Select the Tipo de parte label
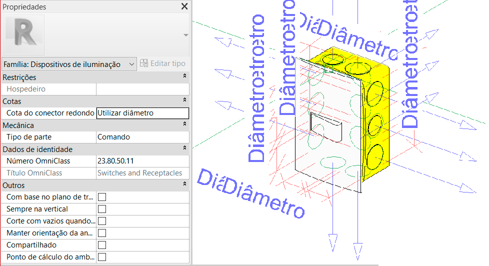This screenshot has width=489, height=266. (28, 137)
